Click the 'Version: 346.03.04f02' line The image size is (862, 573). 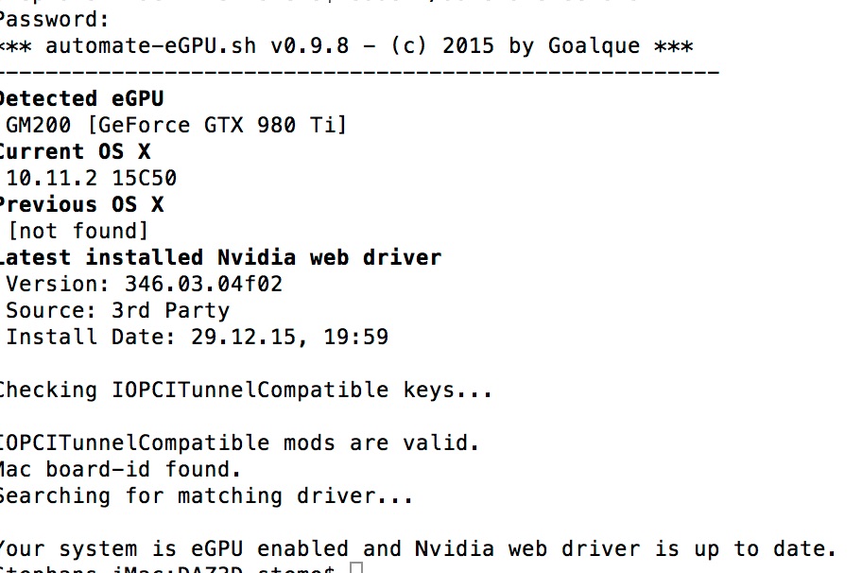pos(144,285)
